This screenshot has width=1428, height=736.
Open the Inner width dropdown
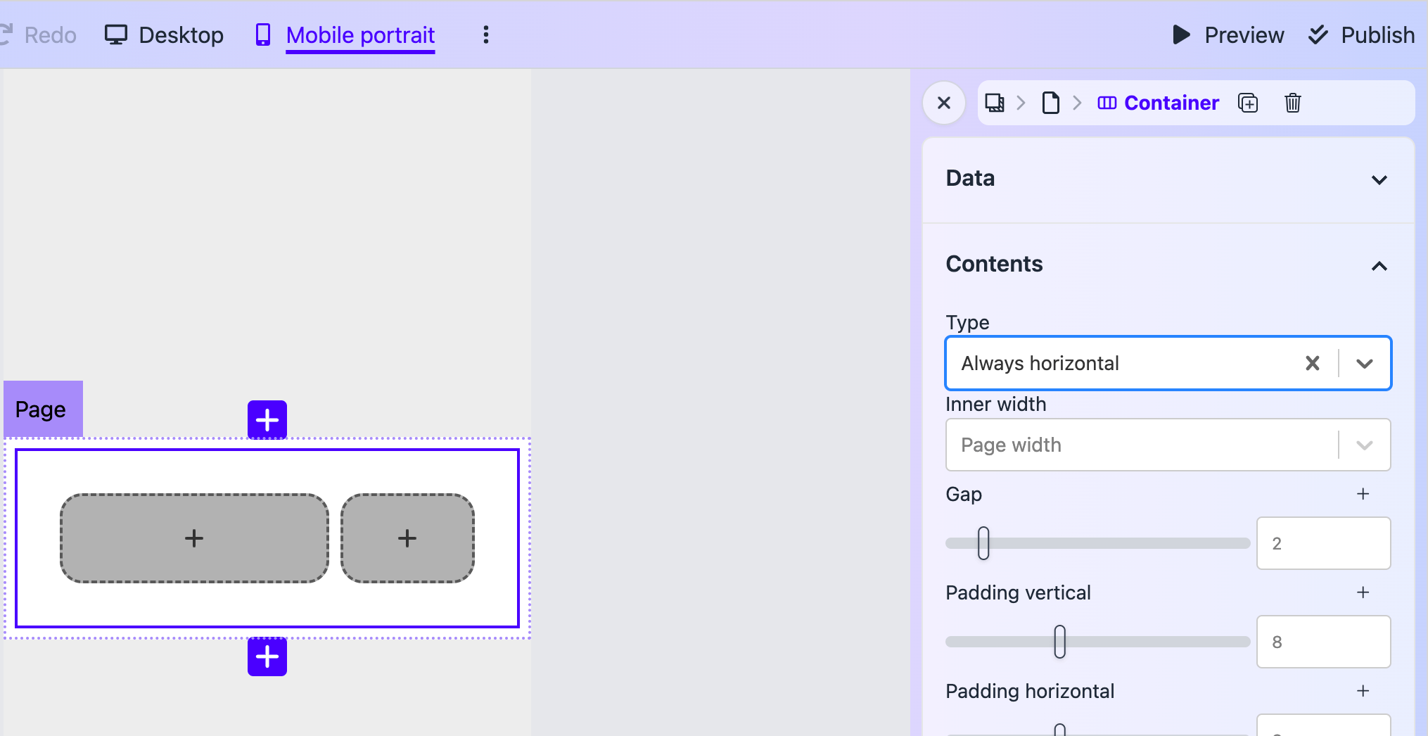point(1364,445)
